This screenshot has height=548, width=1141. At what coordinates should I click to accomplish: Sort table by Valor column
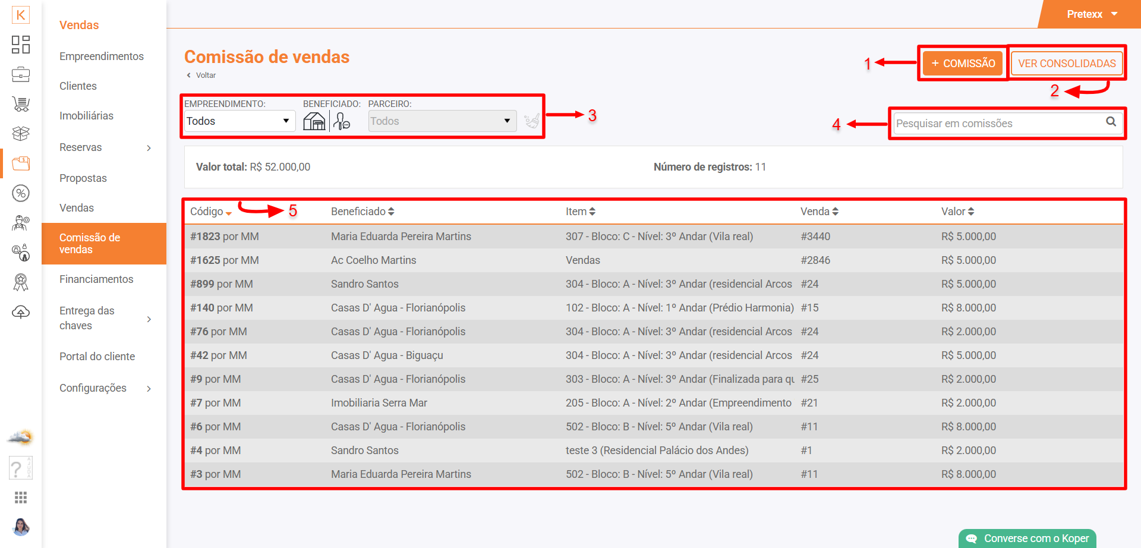click(957, 212)
